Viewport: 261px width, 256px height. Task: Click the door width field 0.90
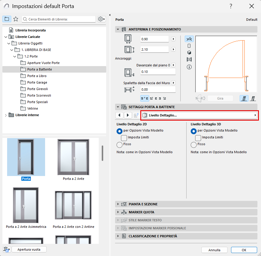coord(155,39)
